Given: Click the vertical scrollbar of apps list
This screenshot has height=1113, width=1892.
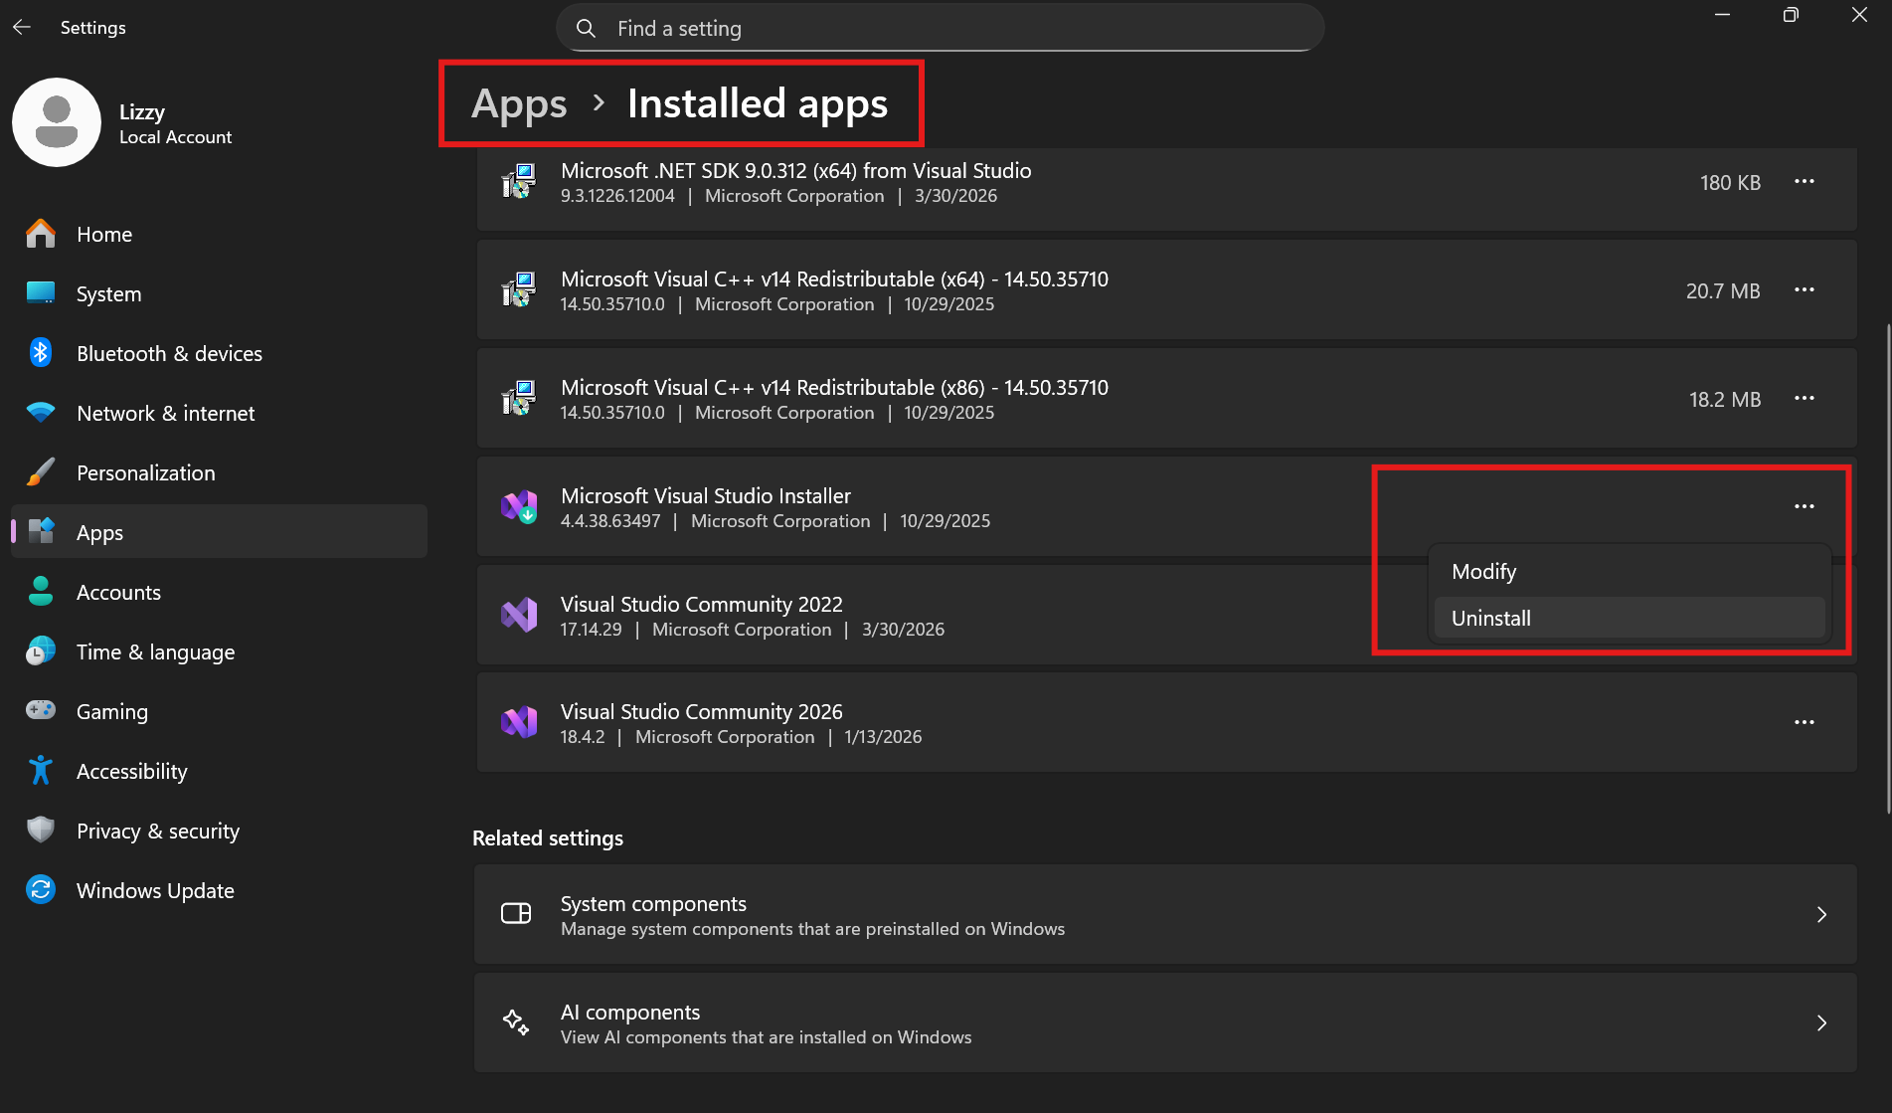Looking at the screenshot, I should click(1888, 569).
